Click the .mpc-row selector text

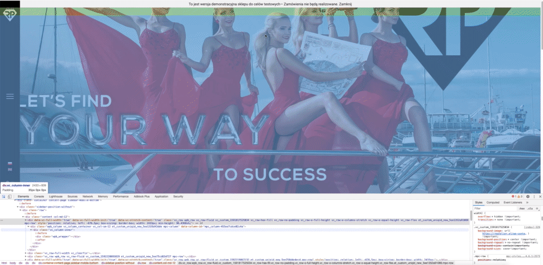481,256
